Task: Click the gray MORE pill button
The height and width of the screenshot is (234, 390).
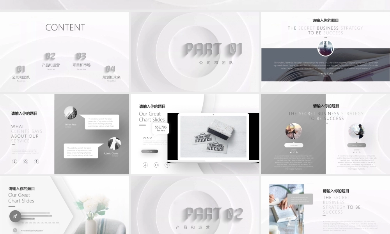Action: point(150,151)
